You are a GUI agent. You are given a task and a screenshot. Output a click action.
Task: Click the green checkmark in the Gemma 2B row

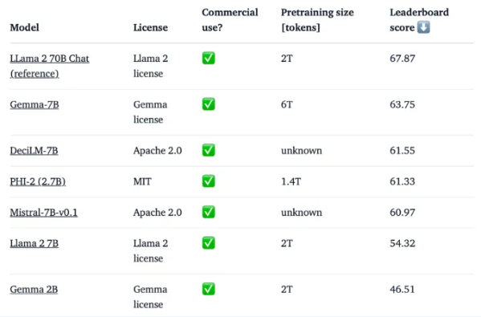click(x=209, y=289)
